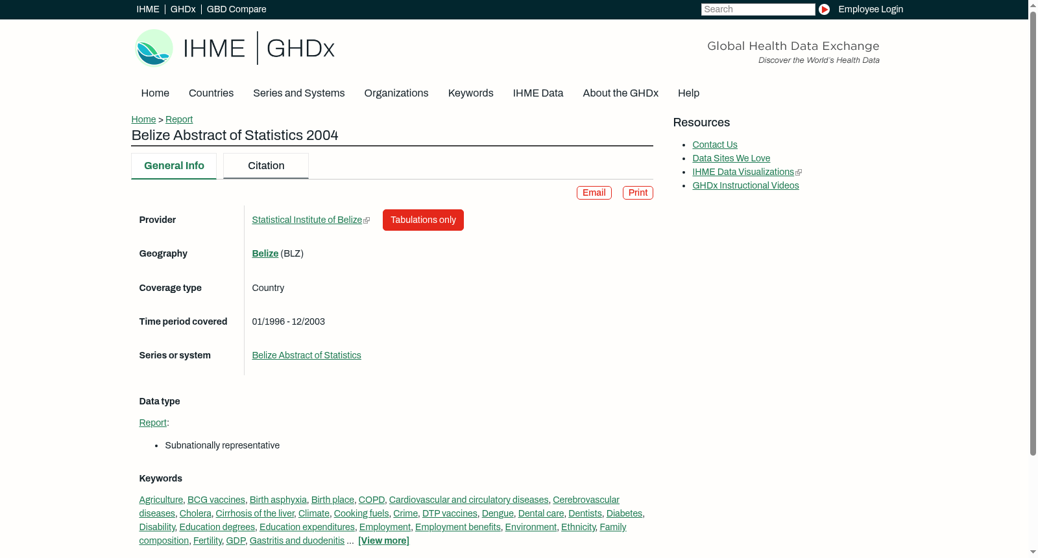The image size is (1038, 558).
Task: Open the DTP vaccines keyword
Action: coord(450,513)
